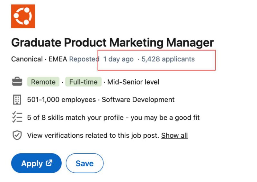Click the Canonical company name
Viewport: 257px width, 182px height.
click(x=27, y=59)
